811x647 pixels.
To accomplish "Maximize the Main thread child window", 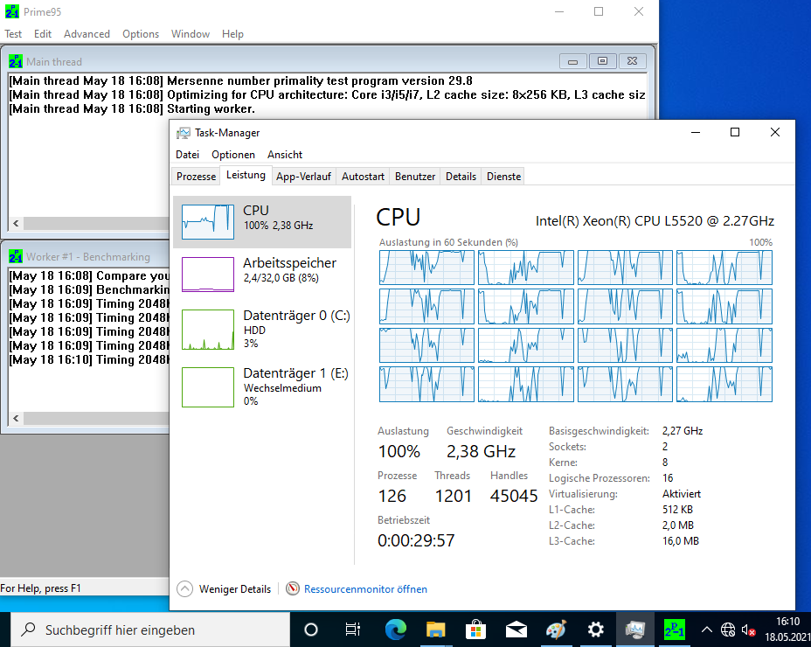I will [x=602, y=61].
